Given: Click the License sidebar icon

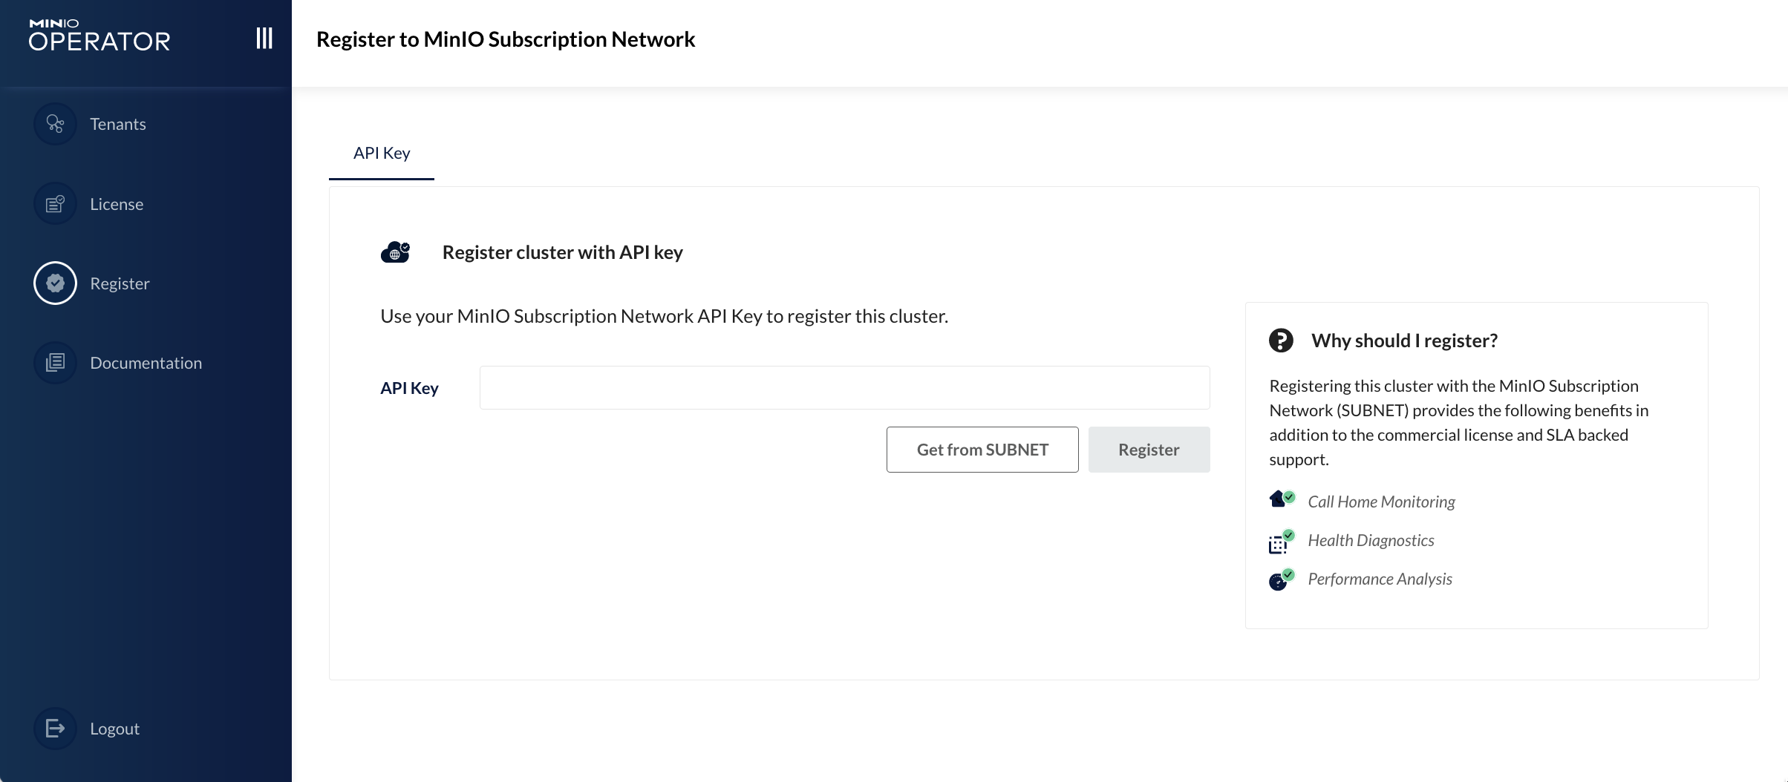Looking at the screenshot, I should [55, 204].
